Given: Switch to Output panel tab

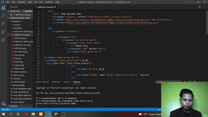Looking at the screenshot, I should tap(66, 82).
